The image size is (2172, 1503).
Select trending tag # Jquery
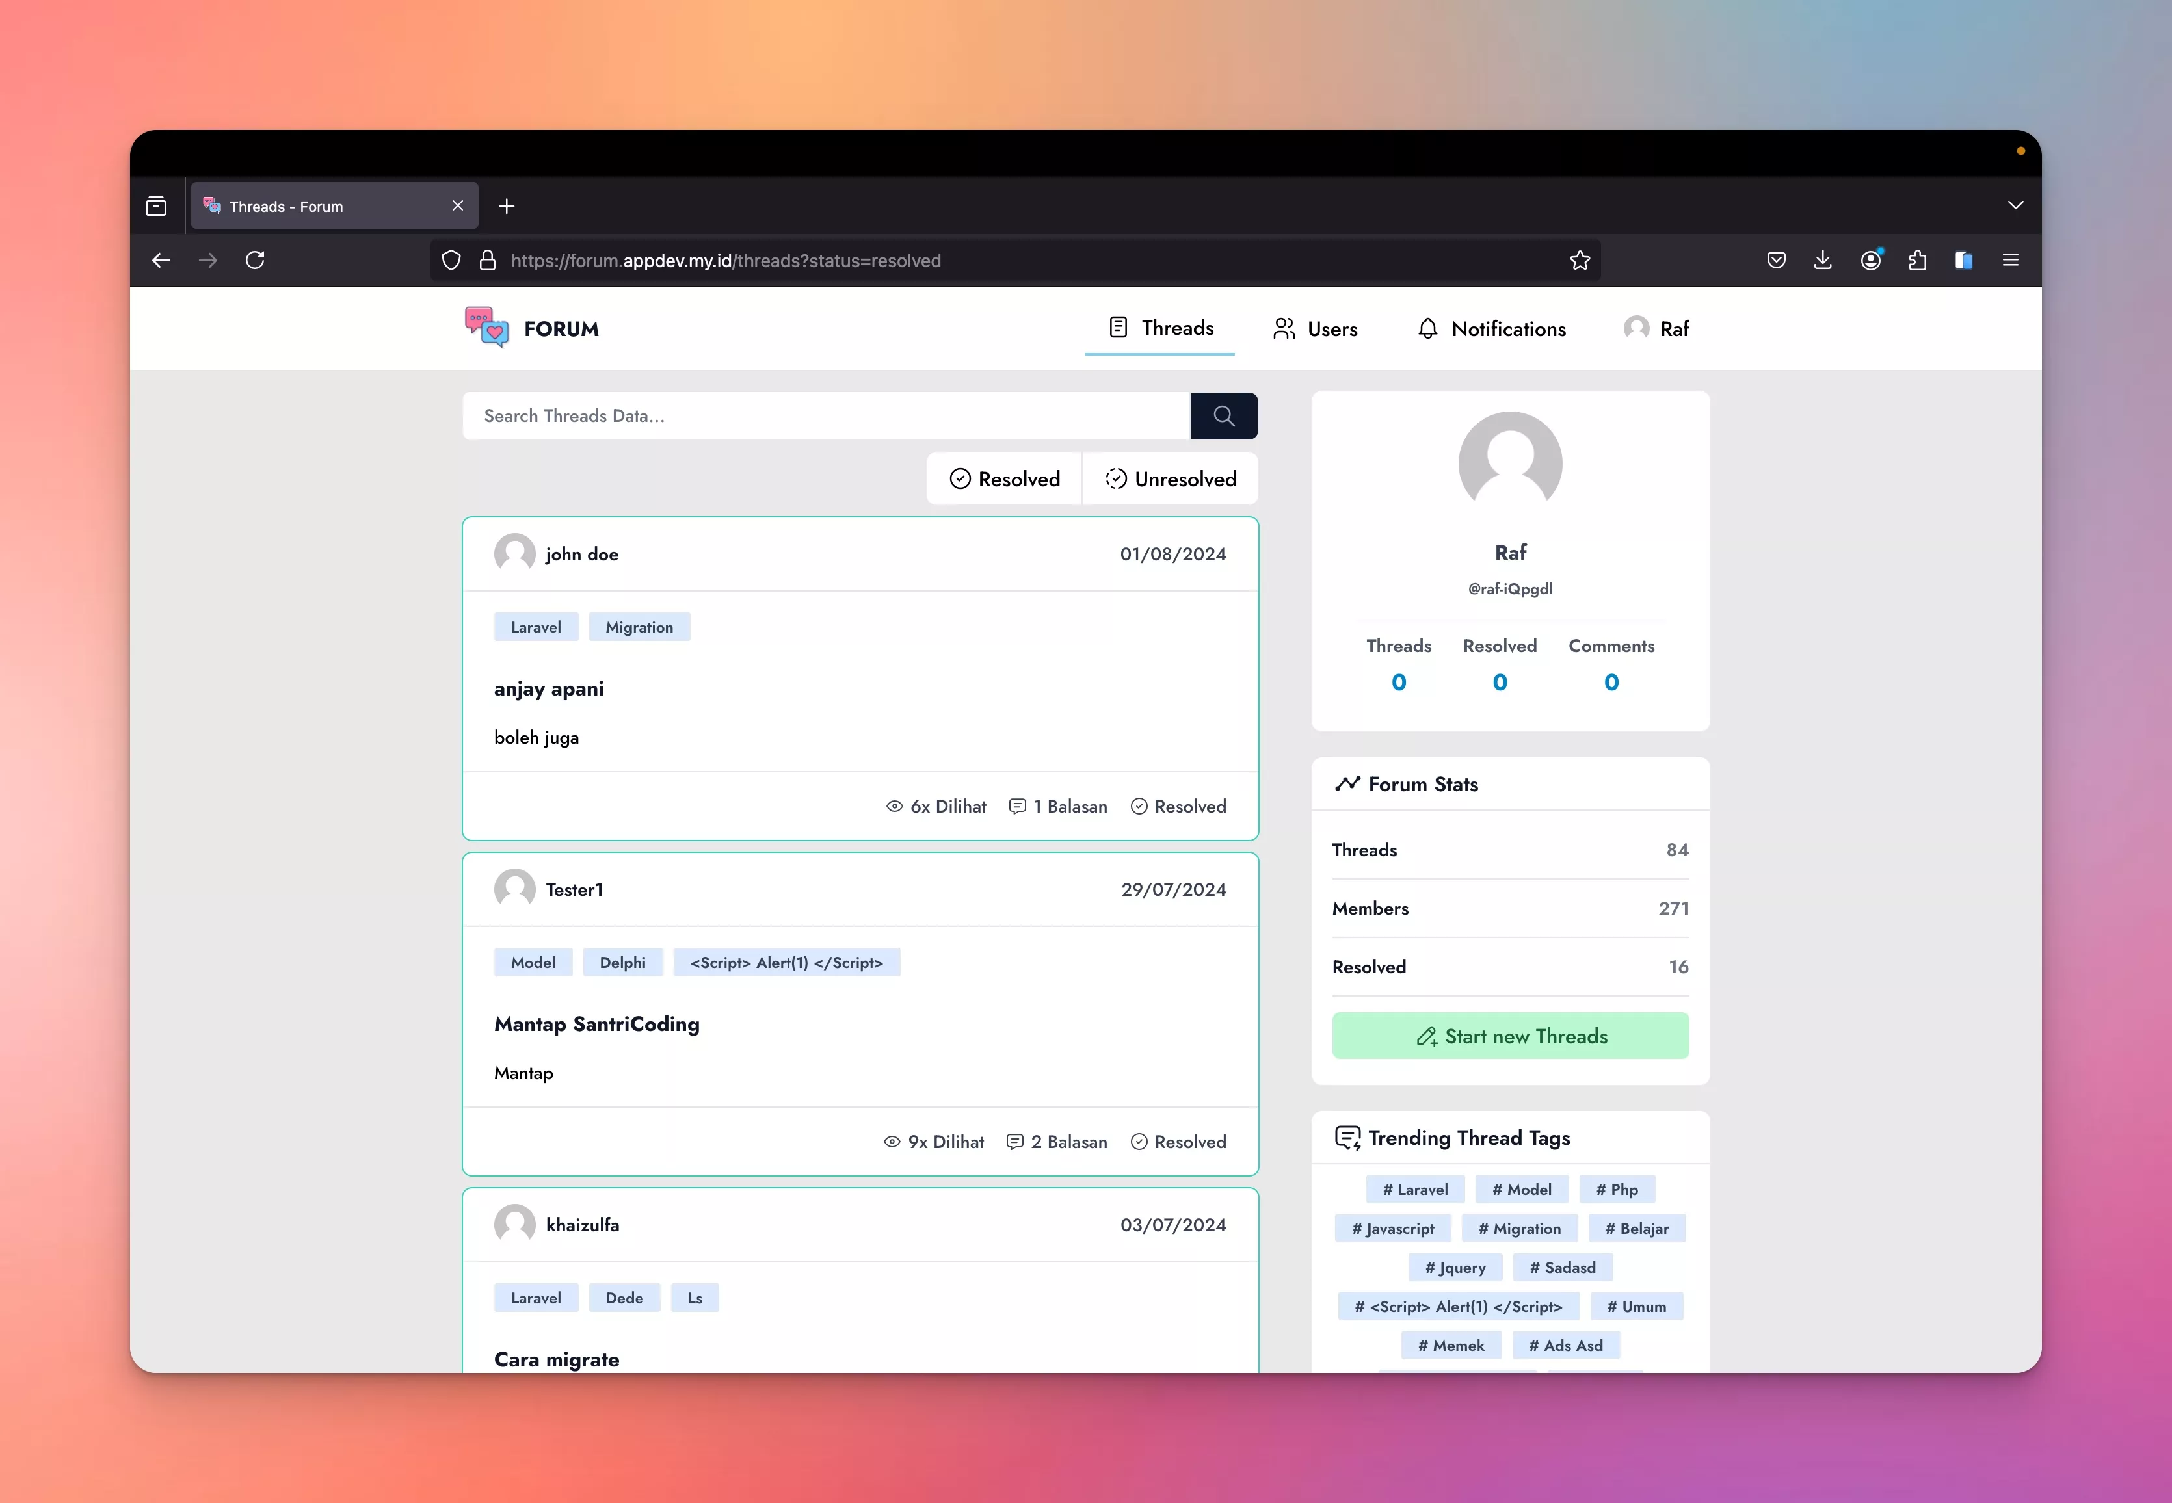pos(1455,1268)
